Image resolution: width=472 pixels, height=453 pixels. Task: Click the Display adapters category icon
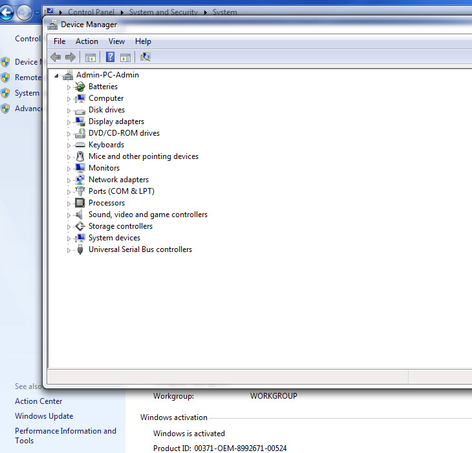(x=80, y=121)
